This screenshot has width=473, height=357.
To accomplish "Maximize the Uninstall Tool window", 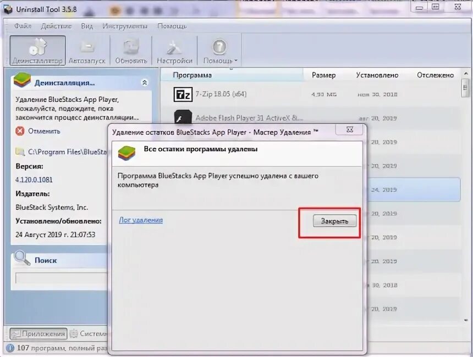I will tap(435, 7).
